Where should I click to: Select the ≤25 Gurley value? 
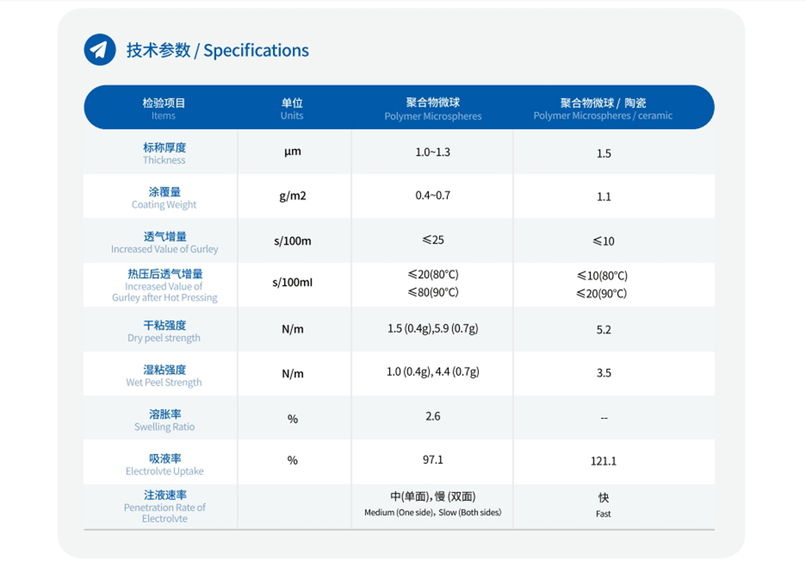coord(433,240)
